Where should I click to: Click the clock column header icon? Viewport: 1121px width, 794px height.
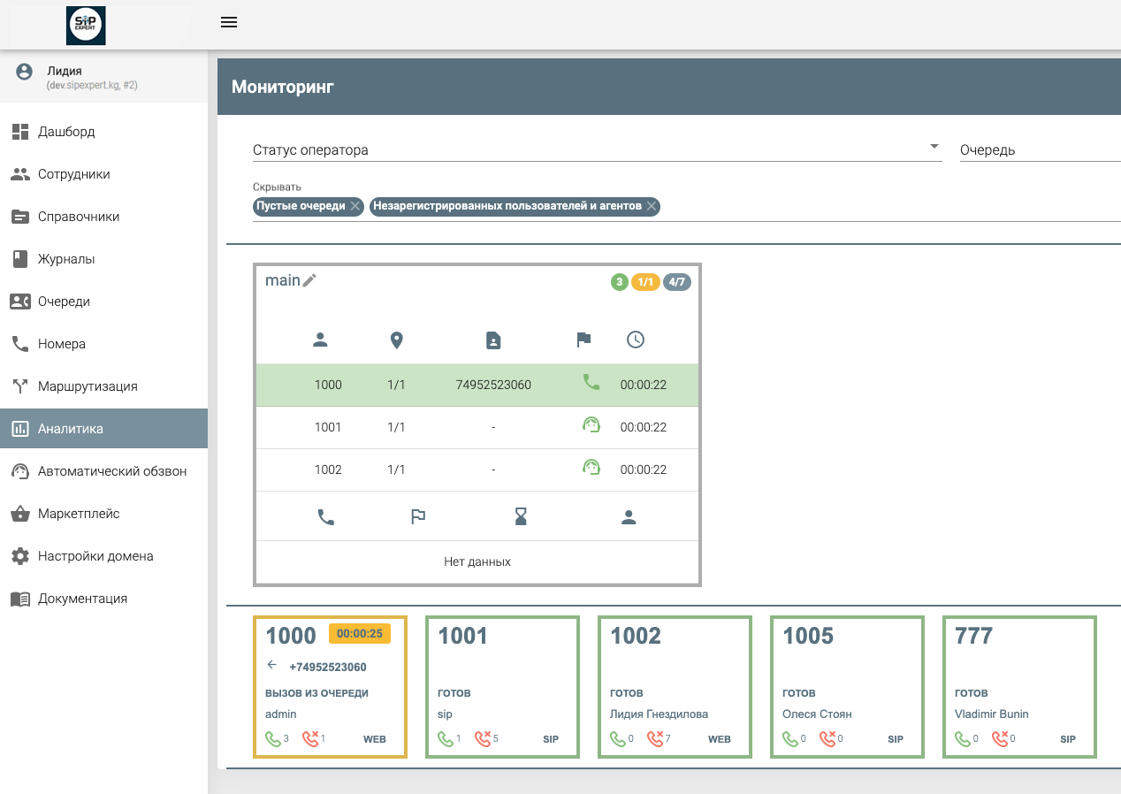(635, 340)
